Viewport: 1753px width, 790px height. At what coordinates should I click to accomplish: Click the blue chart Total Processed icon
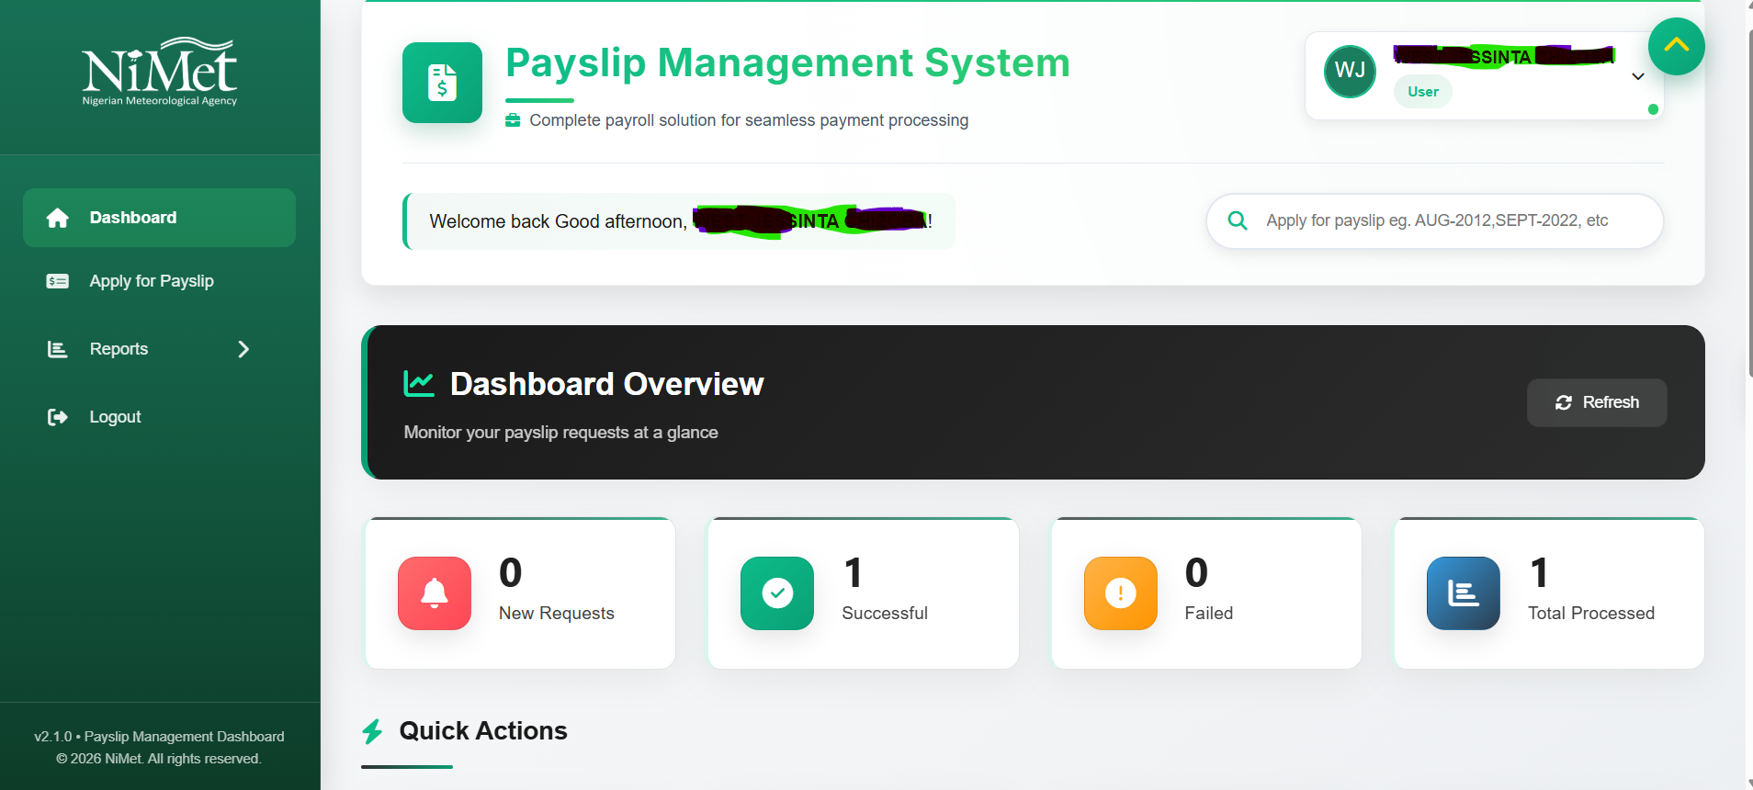click(x=1463, y=593)
